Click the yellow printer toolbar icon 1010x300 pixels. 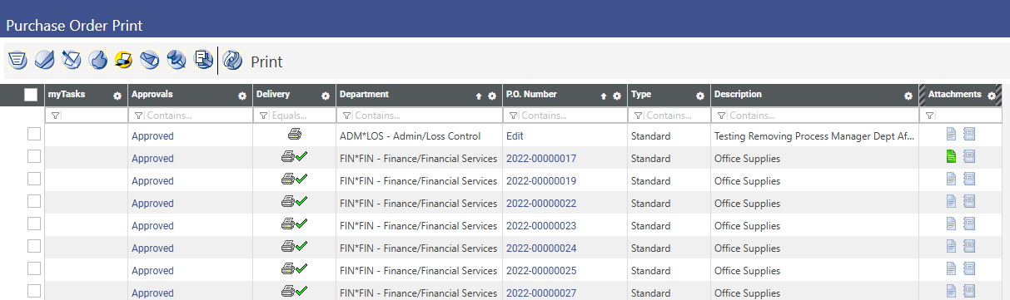point(123,60)
